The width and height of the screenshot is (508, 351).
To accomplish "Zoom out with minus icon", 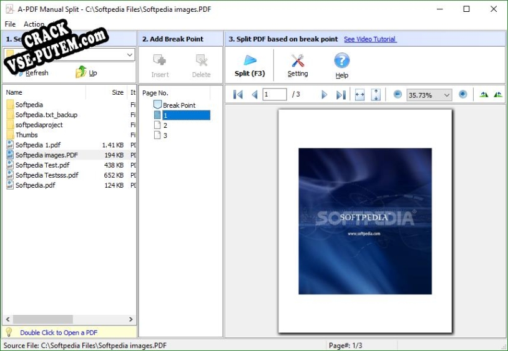I will [398, 95].
